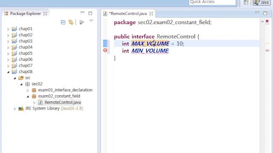Image resolution: width=273 pixels, height=153 pixels.
Task: Collapse the src folder
Action: tap(15, 78)
